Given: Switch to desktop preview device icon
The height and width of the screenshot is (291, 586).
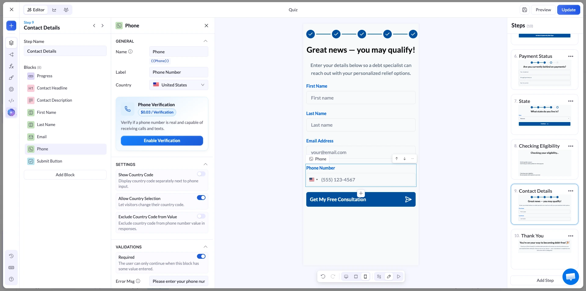Looking at the screenshot, I should click(x=346, y=276).
